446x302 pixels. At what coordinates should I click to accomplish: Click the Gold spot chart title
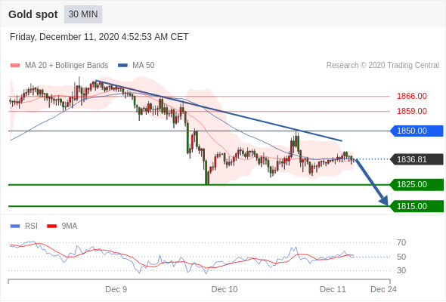click(33, 14)
